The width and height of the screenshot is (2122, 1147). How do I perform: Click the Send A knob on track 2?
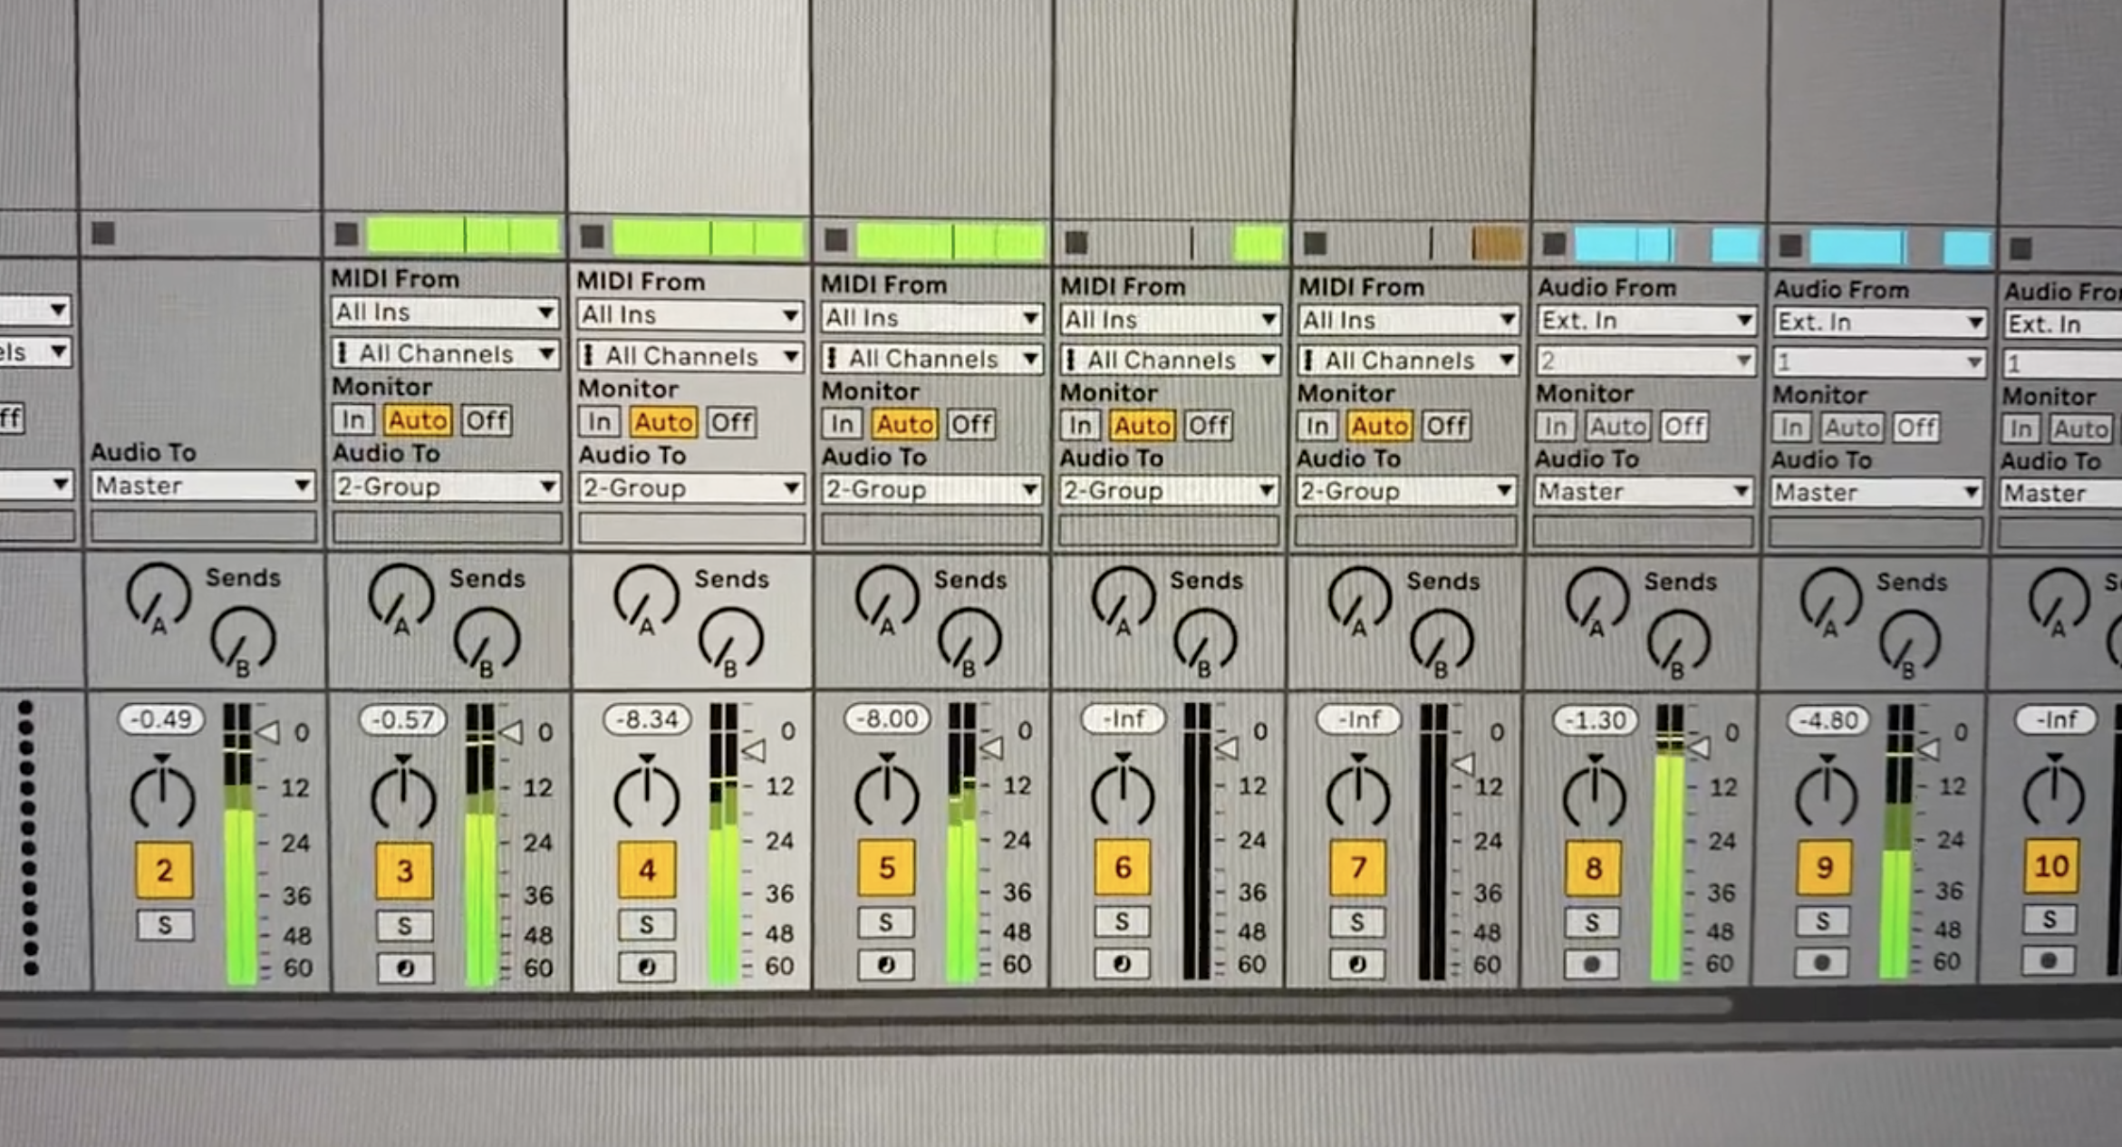tap(158, 595)
